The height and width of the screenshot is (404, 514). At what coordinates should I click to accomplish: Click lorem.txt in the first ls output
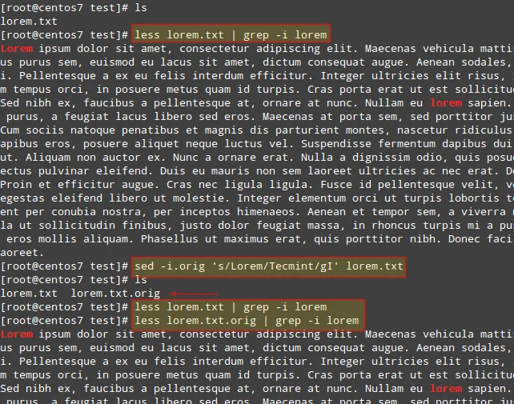click(29, 22)
